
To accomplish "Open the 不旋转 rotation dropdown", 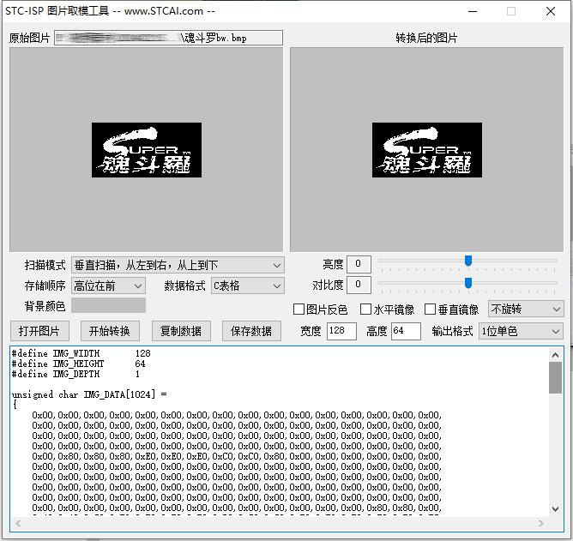I will coord(526,310).
